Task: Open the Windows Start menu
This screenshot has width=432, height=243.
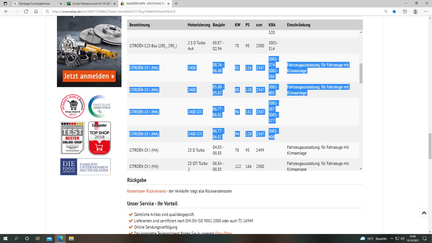Action: click(x=5, y=238)
